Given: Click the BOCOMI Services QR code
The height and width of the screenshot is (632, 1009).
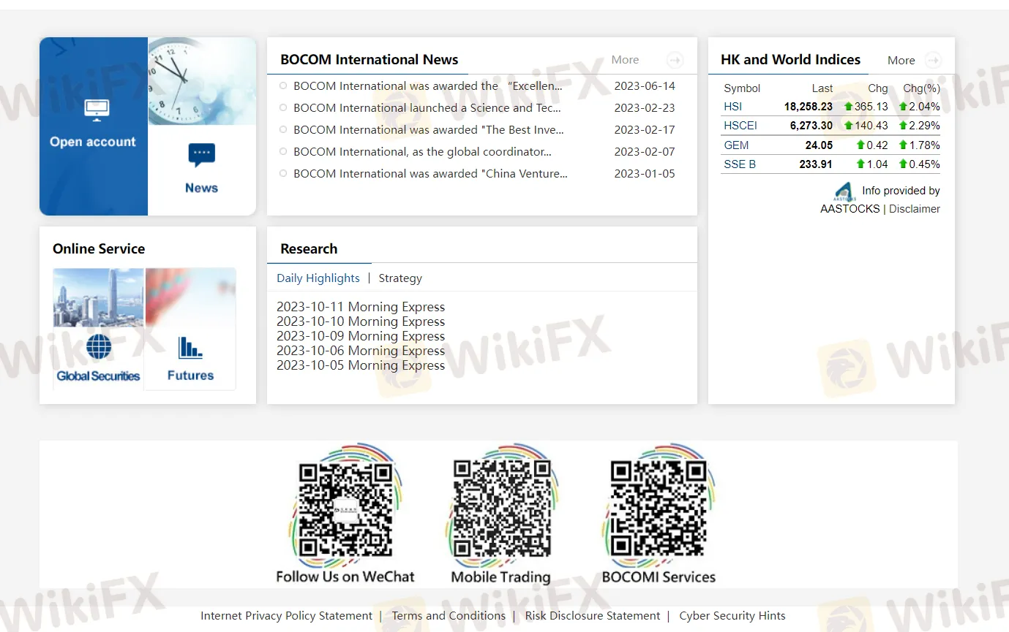Looking at the screenshot, I should (x=659, y=508).
